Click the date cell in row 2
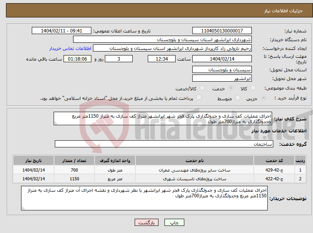The height and width of the screenshot is (233, 313). 33,179
